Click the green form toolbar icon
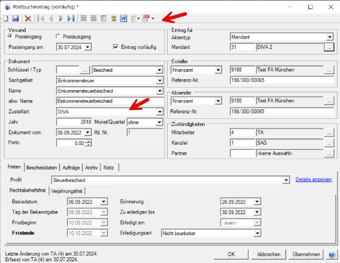The height and width of the screenshot is (263, 340). click(133, 19)
